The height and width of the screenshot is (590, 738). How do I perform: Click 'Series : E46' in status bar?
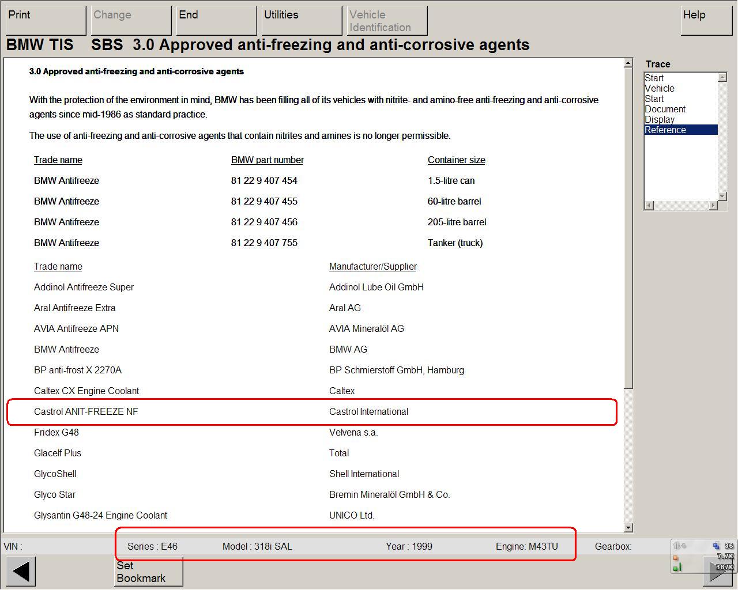[x=152, y=546]
